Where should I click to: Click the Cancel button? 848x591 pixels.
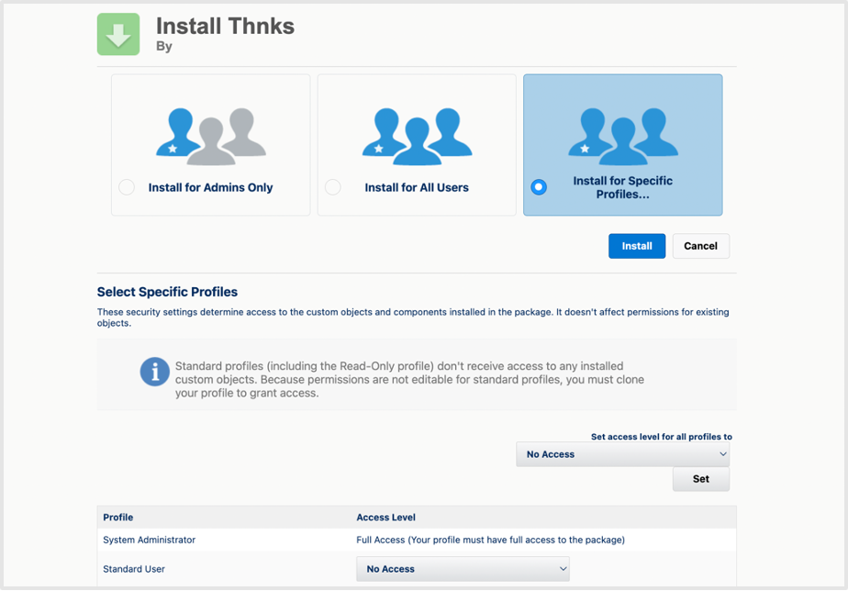700,245
